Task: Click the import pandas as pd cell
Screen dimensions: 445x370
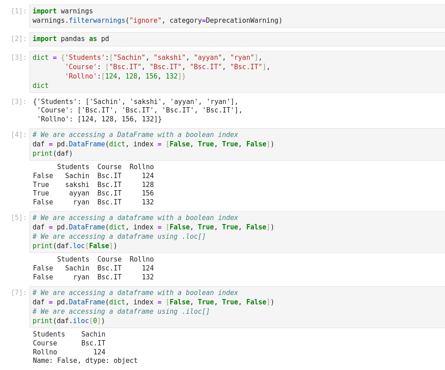Action: click(x=237, y=39)
